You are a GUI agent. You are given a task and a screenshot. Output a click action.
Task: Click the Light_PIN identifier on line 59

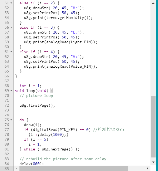click(x=81, y=42)
